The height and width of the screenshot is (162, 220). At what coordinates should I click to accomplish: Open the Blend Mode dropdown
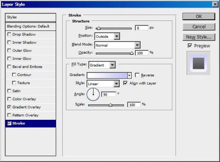(x=118, y=45)
